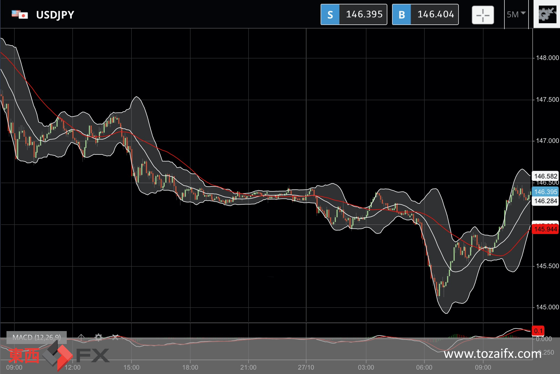Screen dimensions: 560x374
Task: Click the red 145.944 price tag
Action: tap(545, 229)
